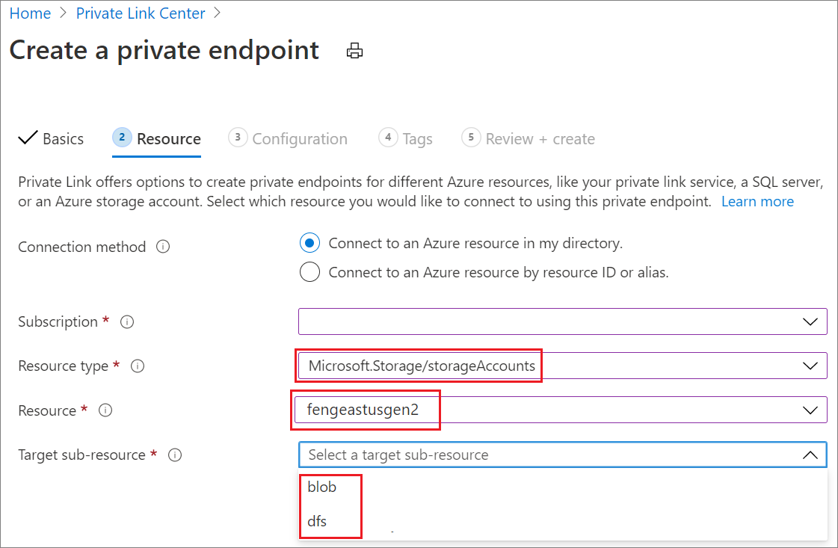Image resolution: width=838 pixels, height=548 pixels.
Task: Select connect to Azure resource in my directory
Action: tap(309, 242)
